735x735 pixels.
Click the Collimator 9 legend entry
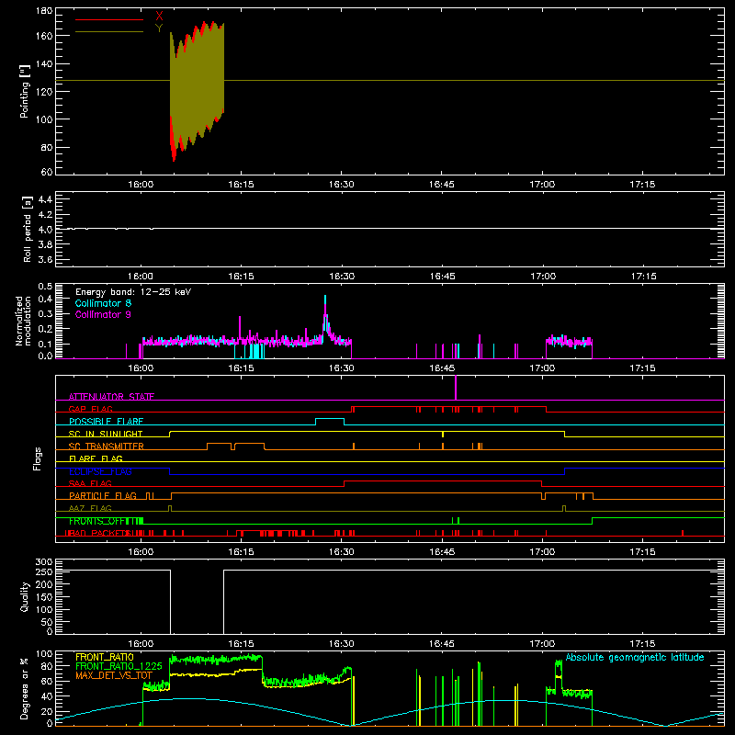click(x=103, y=314)
